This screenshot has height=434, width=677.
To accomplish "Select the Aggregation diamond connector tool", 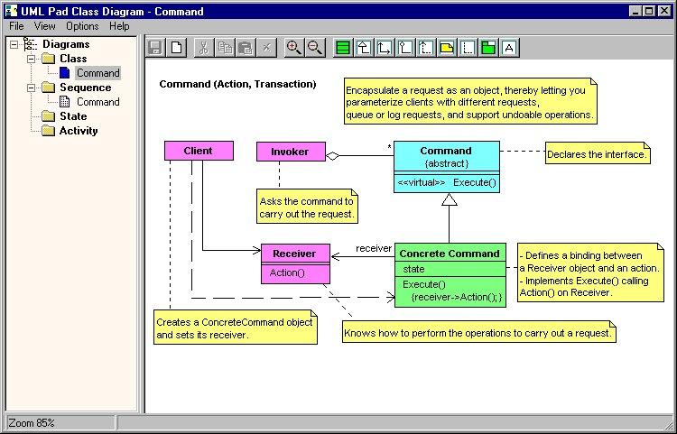I will 405,48.
